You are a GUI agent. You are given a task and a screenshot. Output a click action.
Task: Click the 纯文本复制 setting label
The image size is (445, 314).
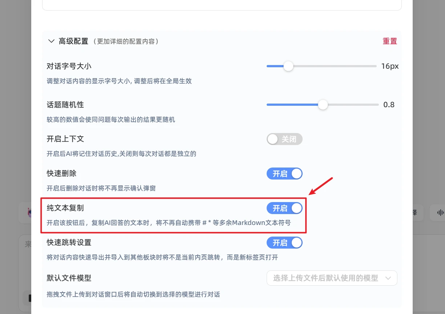pyautogui.click(x=65, y=208)
